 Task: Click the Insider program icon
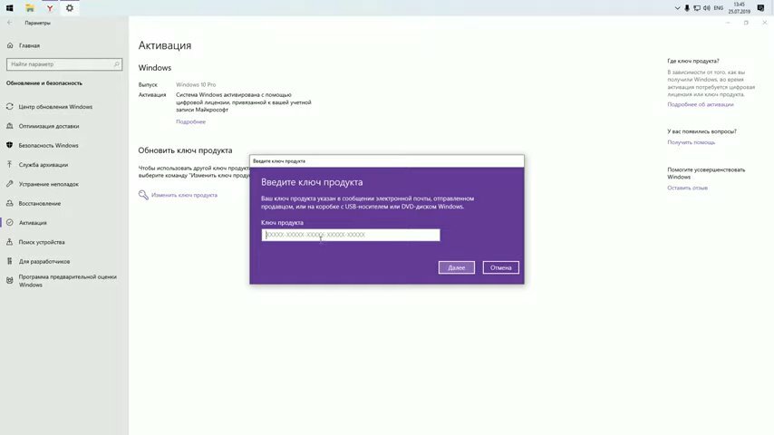click(9, 280)
